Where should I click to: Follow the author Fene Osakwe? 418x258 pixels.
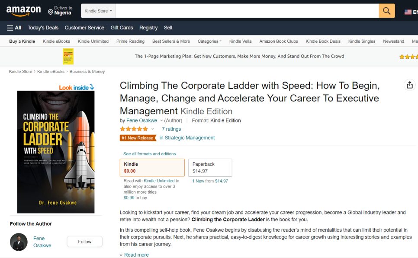(x=84, y=242)
